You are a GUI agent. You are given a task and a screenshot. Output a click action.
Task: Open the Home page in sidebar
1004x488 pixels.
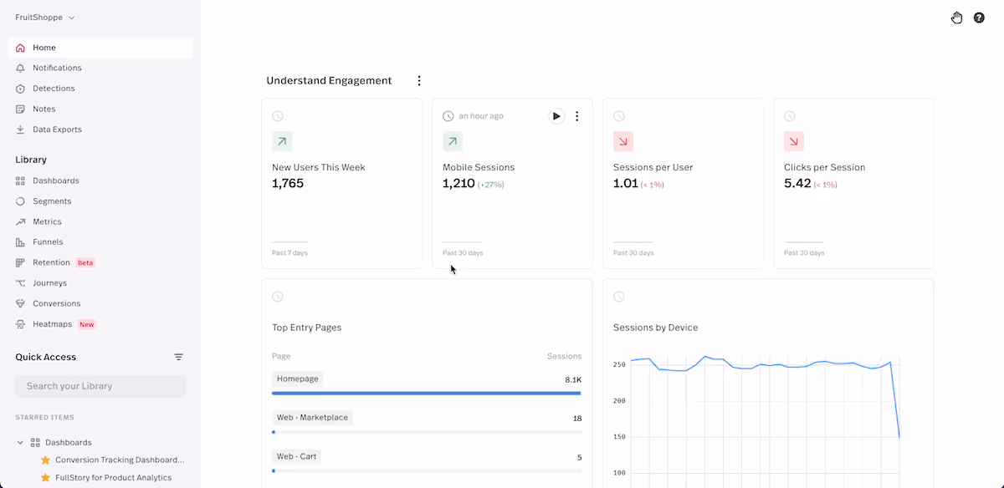[100, 48]
